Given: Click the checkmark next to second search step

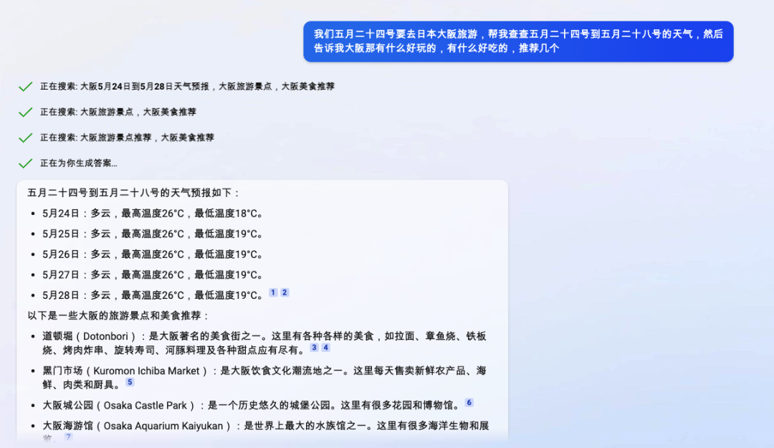Looking at the screenshot, I should click(25, 112).
